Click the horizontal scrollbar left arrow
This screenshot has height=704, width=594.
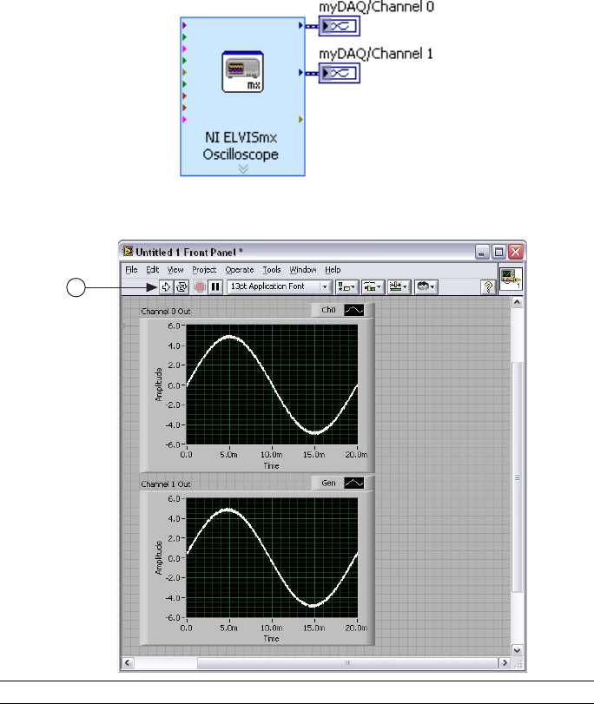coord(128,662)
